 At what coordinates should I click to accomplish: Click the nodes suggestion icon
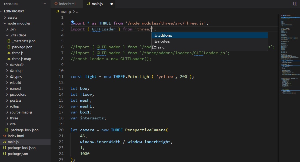point(156,41)
